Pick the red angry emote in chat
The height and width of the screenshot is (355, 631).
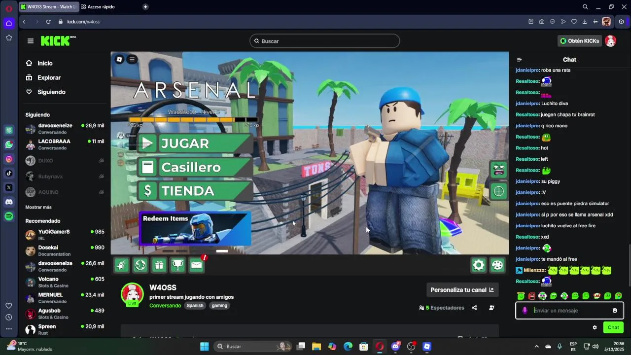tap(531, 296)
